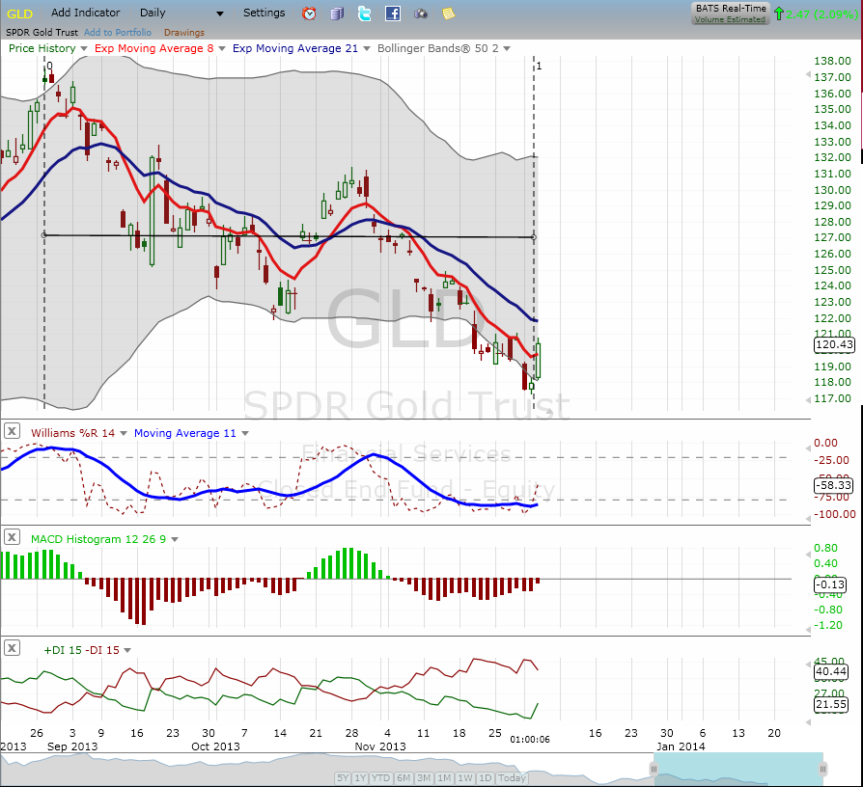Jump to Today on range selector
Image resolution: width=863 pixels, height=787 pixels.
tap(512, 778)
